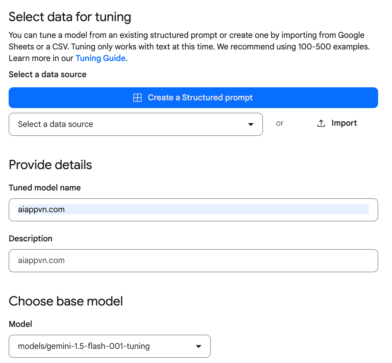
Task: Click the Description field label
Action: pyautogui.click(x=31, y=239)
